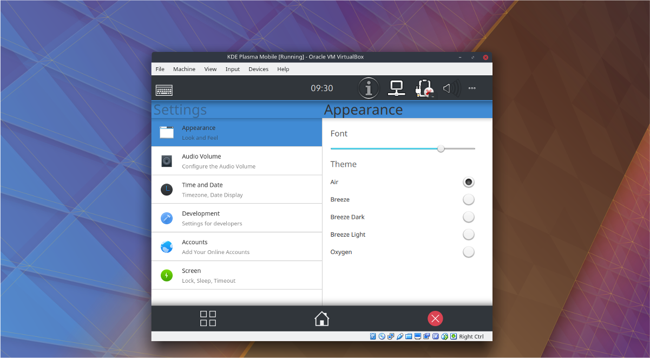Open Development settings entry
Screen dimensions: 650x358
point(237,218)
